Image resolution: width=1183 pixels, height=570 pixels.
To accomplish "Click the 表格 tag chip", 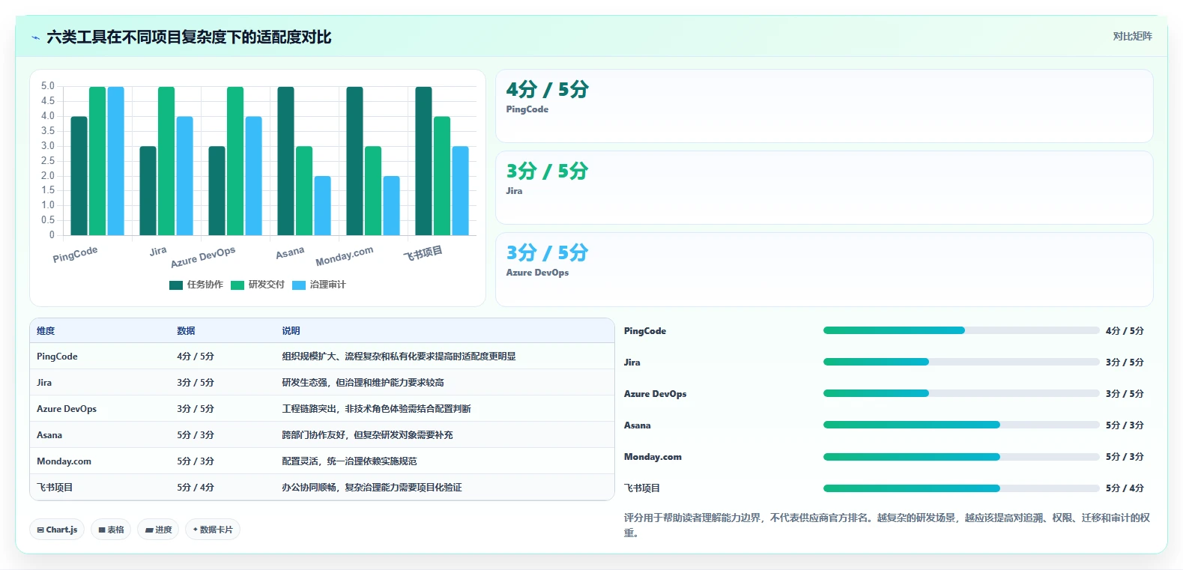I will (x=111, y=530).
